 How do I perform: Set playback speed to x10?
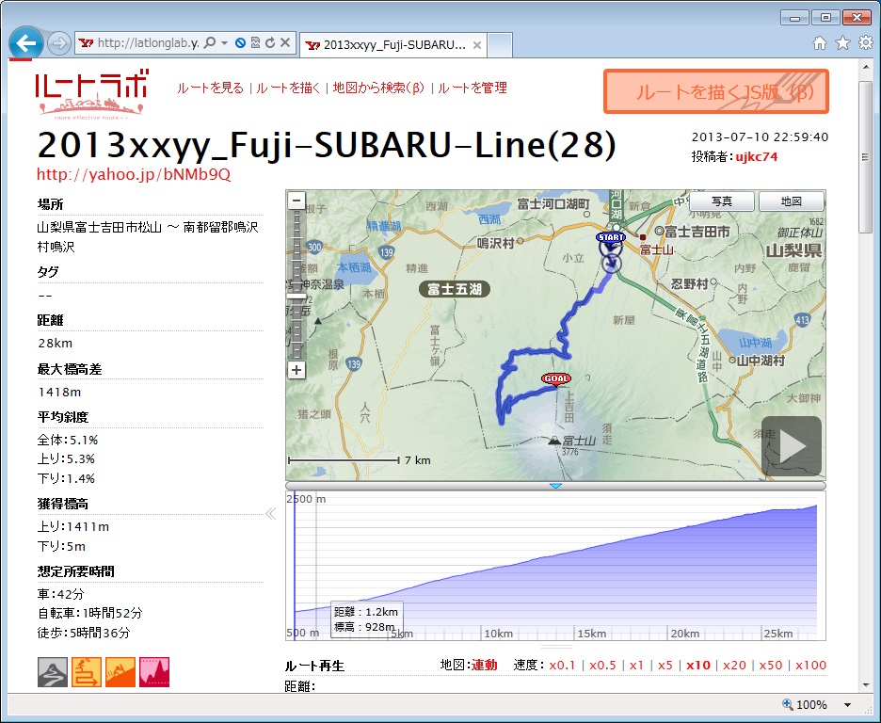click(x=698, y=666)
